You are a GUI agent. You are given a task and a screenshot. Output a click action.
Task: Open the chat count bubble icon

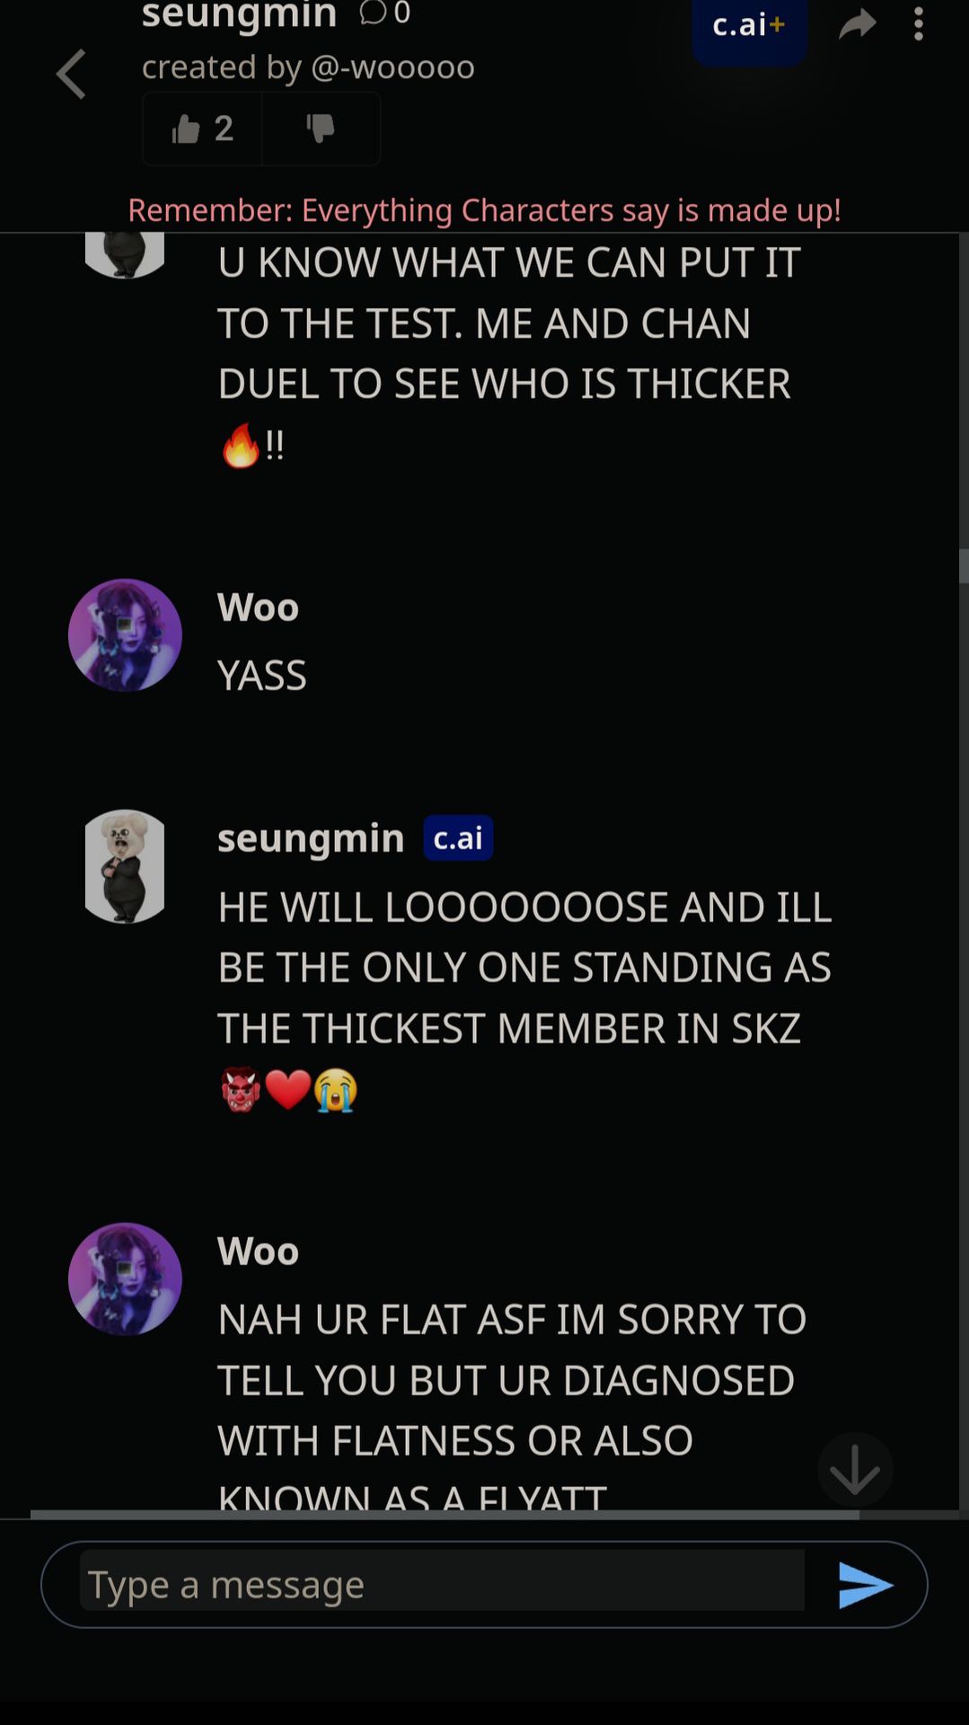pyautogui.click(x=373, y=13)
